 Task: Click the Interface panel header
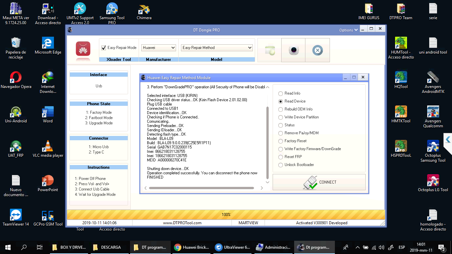coord(99,75)
